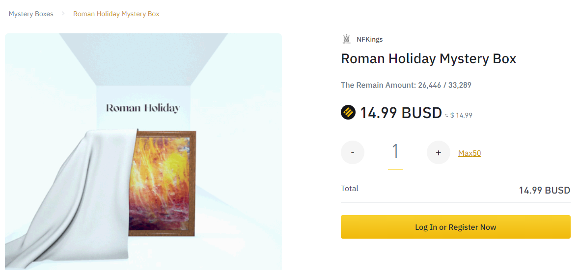Select Roman Holiday Mystery Box breadcrumb
Screen dimensions: 580x270
(116, 14)
